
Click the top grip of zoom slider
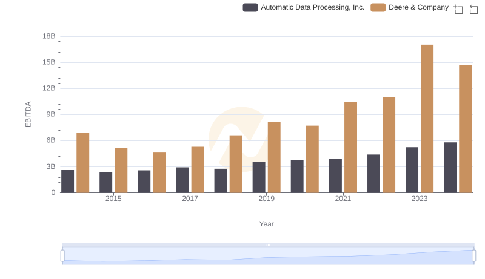tap(268, 245)
